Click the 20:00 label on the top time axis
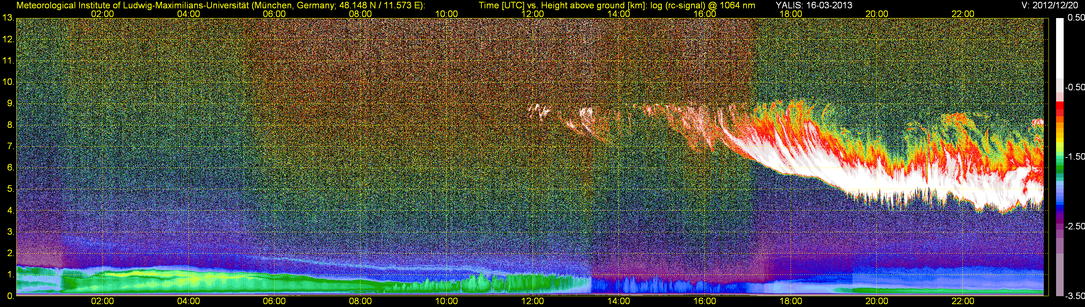 [x=877, y=14]
